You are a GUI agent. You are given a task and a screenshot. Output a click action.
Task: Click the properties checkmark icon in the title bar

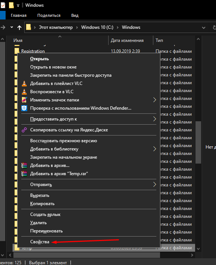pos(3,5)
